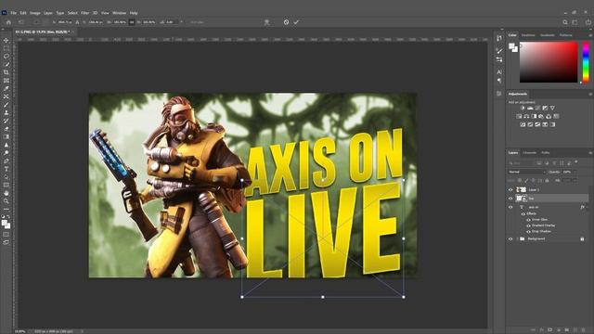
Task: Hide the Drop Shadow effect
Action: click(528, 231)
